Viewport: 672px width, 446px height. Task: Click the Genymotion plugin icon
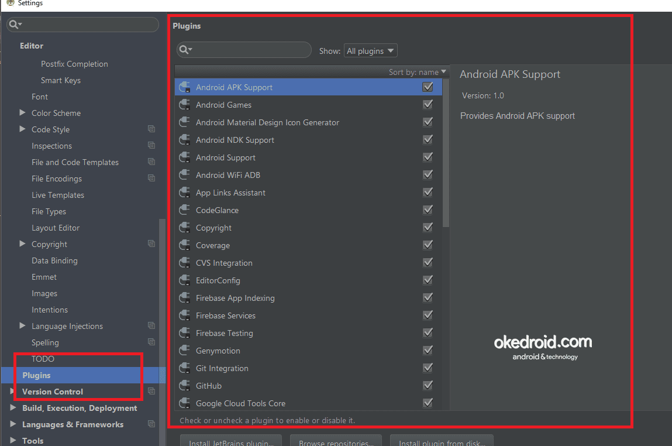184,350
